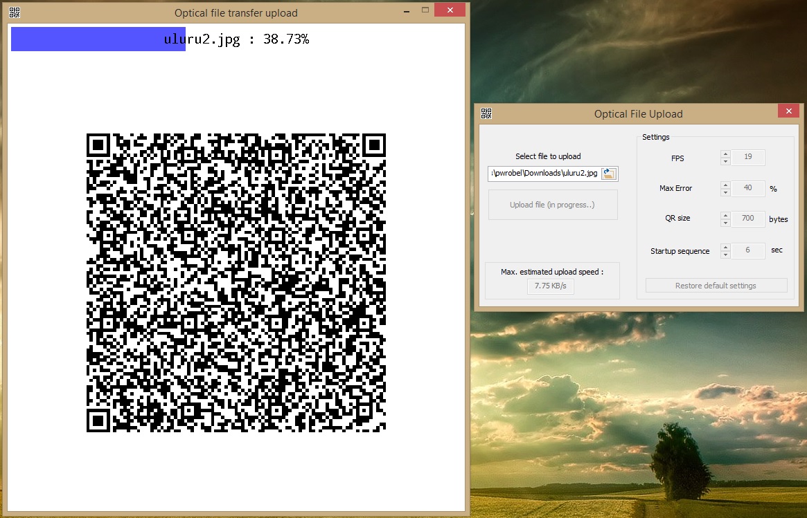Click the QR size field showing 700
Viewport: 807px width, 518px height.
748,219
